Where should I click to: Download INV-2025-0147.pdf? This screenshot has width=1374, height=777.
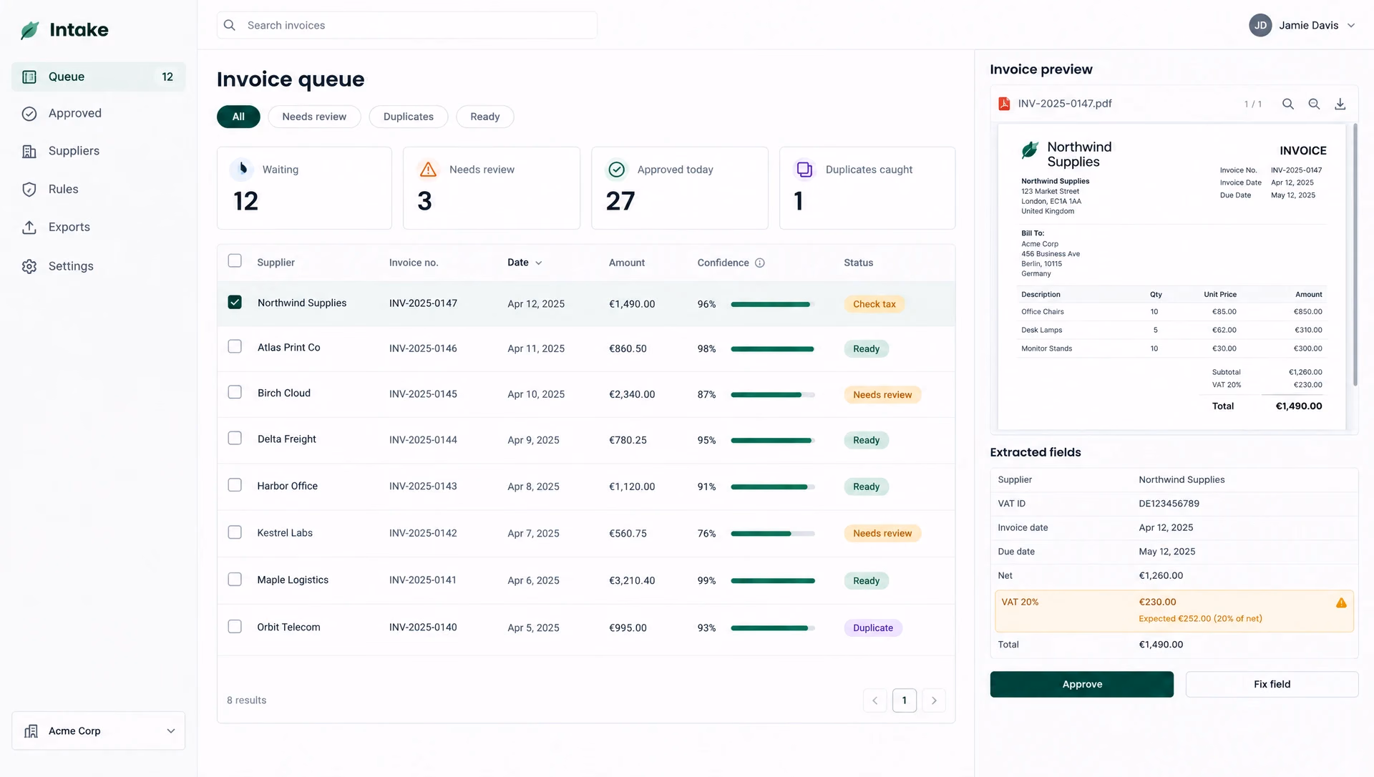[1340, 104]
